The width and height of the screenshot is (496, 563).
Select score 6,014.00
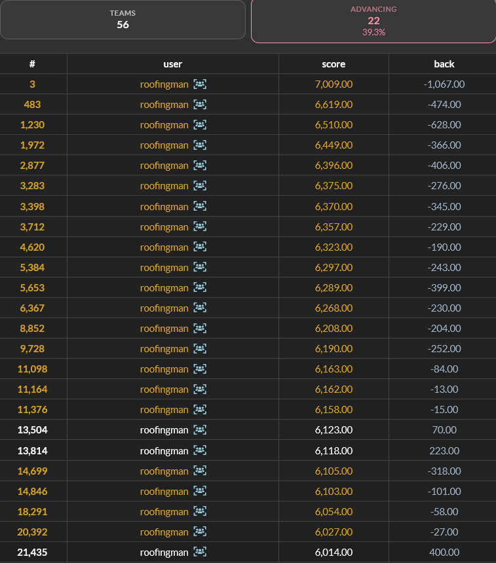point(334,553)
